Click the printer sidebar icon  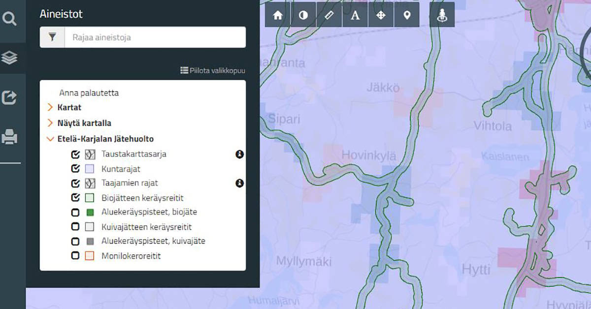pyautogui.click(x=10, y=137)
